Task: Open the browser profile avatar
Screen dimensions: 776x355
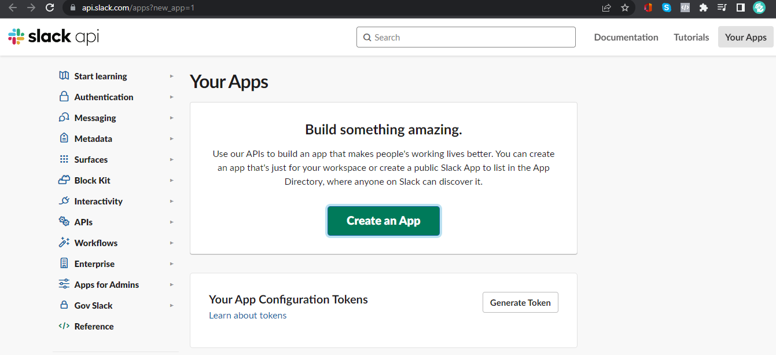Action: pos(759,8)
